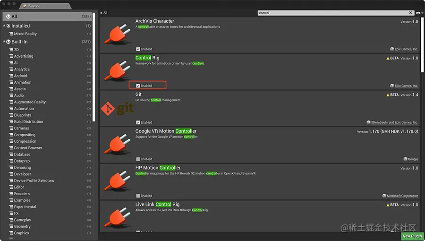Screen dimensions: 425x241
Task: Clear the search field with X
Action: tap(410, 13)
